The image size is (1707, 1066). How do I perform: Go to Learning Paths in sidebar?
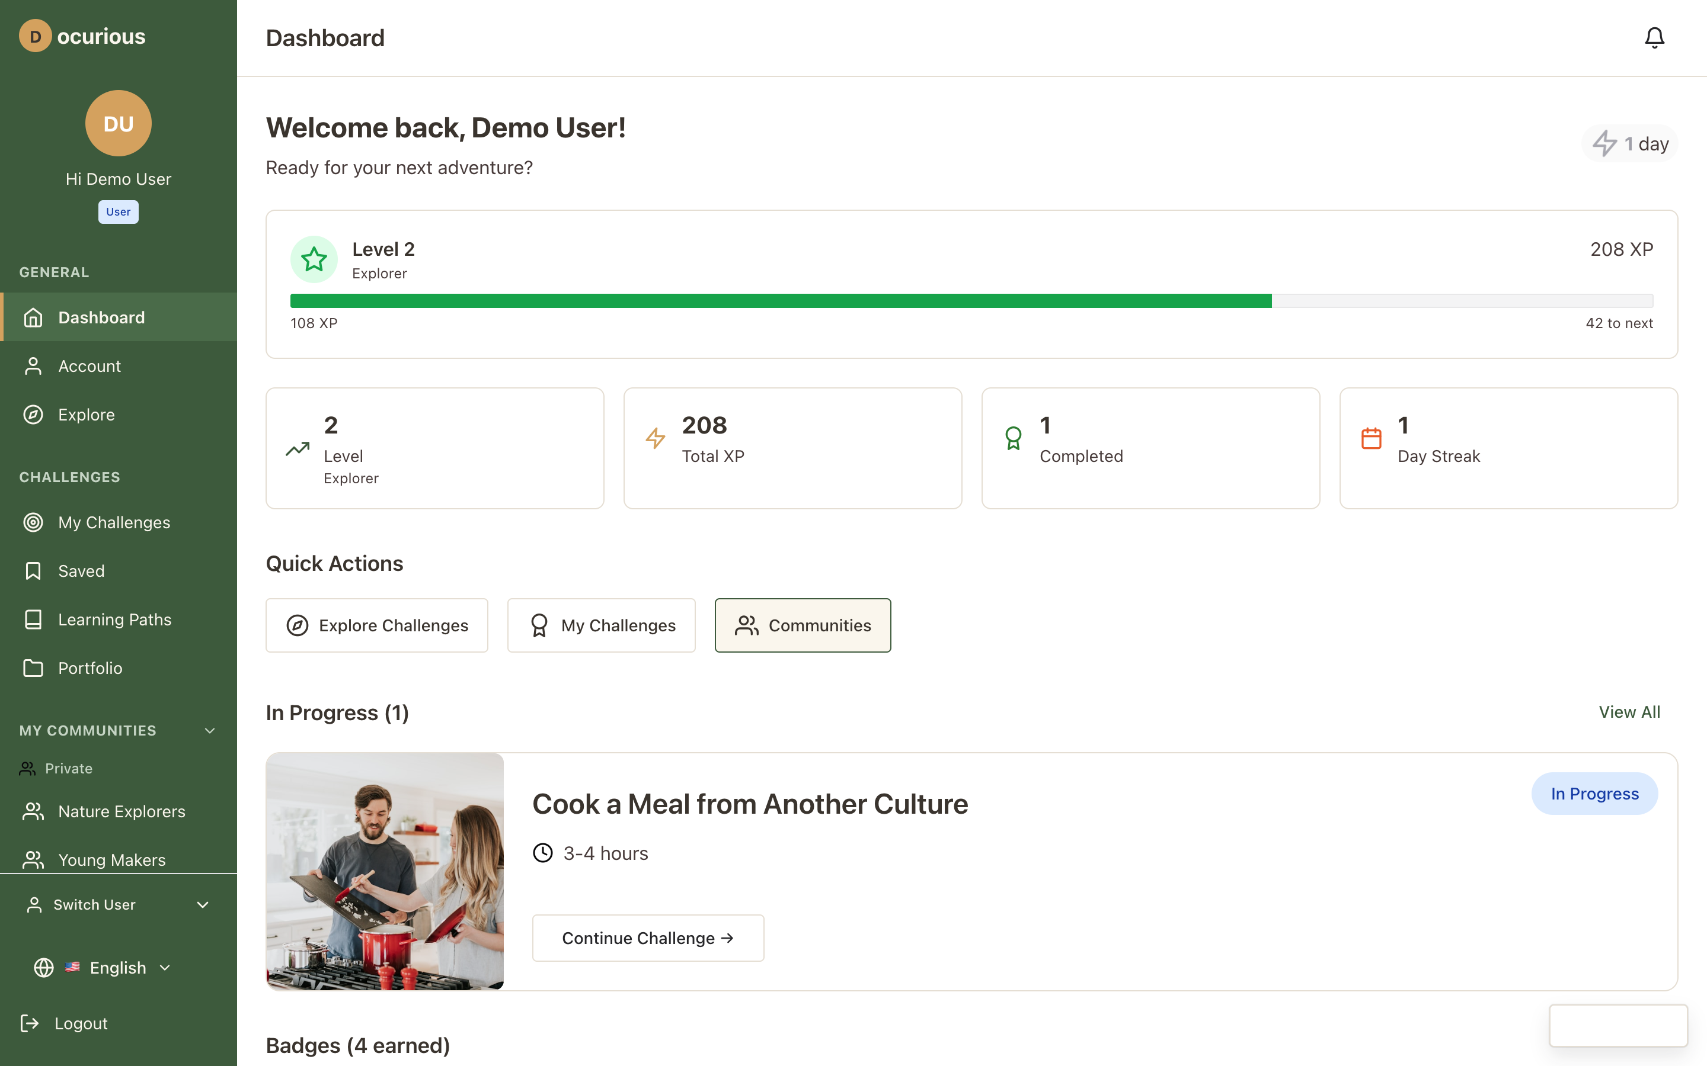[114, 619]
